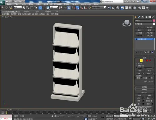
Task: Activate the Select and Rotate tool
Action: pos(44,8)
